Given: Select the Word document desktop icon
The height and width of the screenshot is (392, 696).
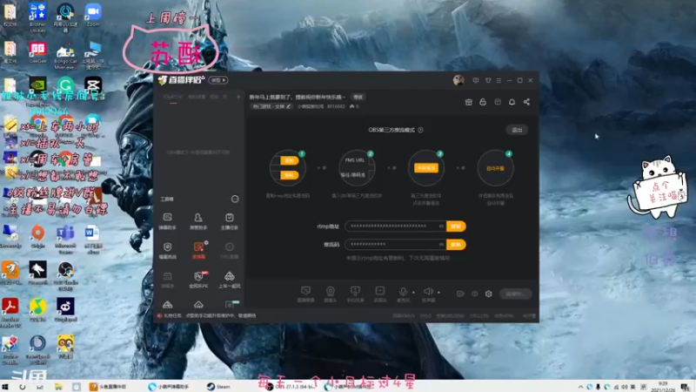Looking at the screenshot, I should [x=93, y=240].
